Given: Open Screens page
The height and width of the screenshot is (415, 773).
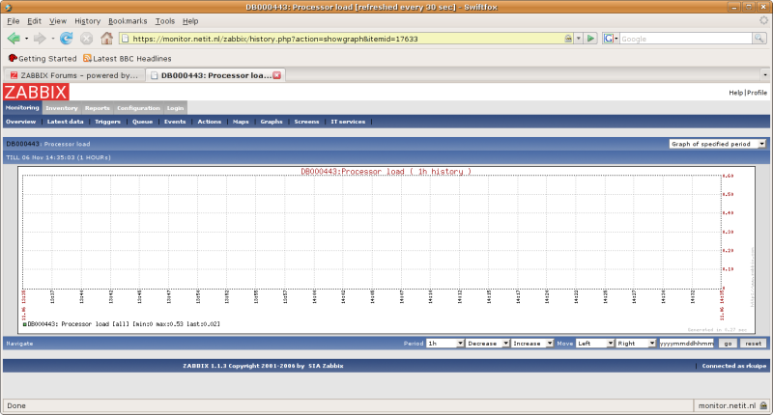Looking at the screenshot, I should (306, 122).
